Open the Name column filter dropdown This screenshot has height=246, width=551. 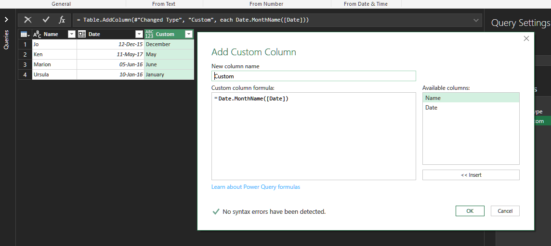[x=72, y=34]
